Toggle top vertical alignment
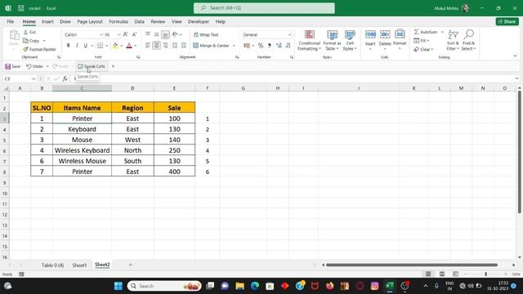Screen dimensions: 523x294 click(148, 34)
